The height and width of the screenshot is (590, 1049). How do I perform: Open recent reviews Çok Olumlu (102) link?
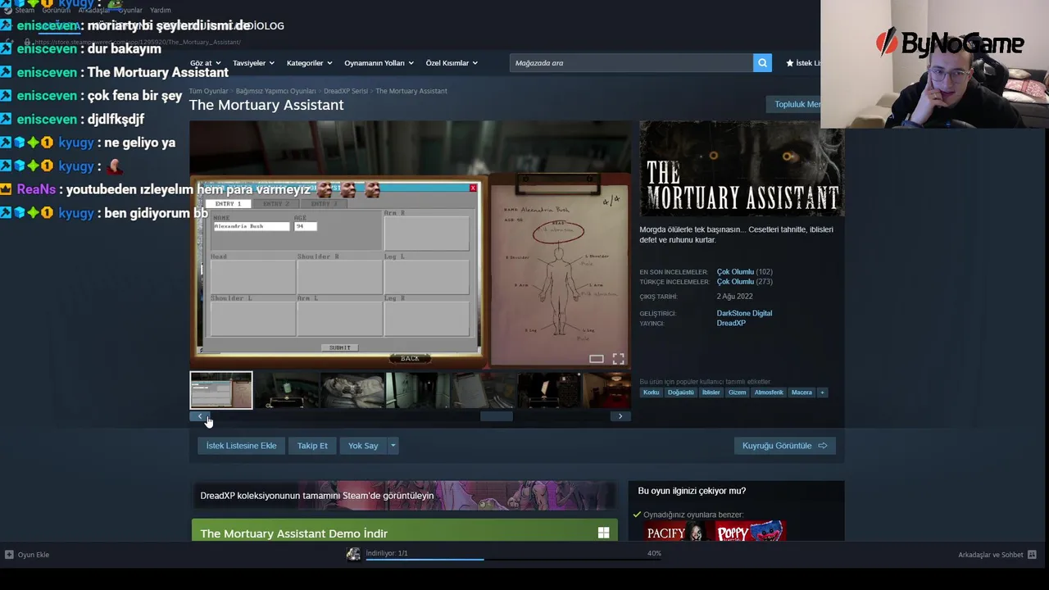click(735, 272)
